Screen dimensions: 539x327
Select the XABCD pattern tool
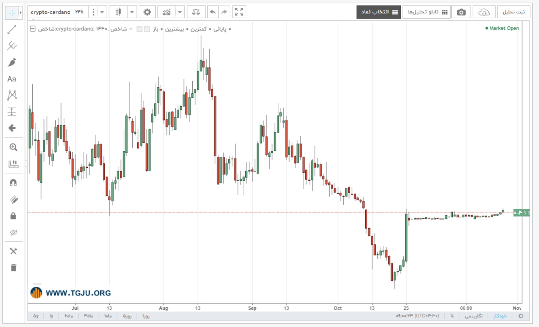click(x=12, y=95)
